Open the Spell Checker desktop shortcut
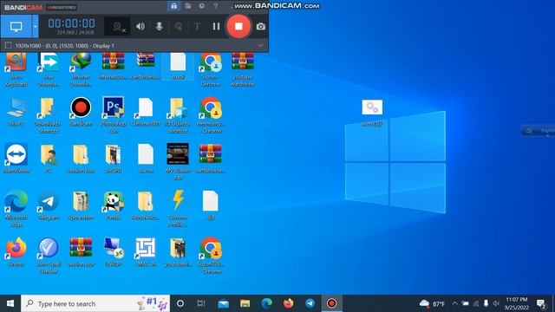 pyautogui.click(x=49, y=256)
